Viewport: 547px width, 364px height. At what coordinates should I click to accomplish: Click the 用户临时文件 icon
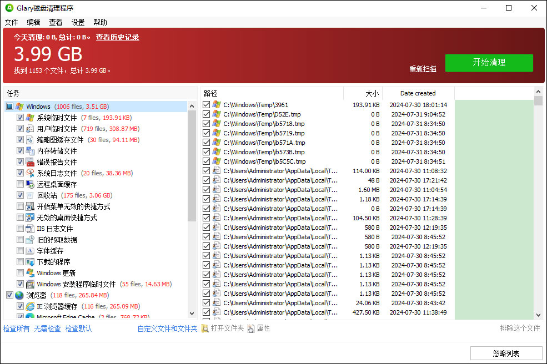[31, 129]
